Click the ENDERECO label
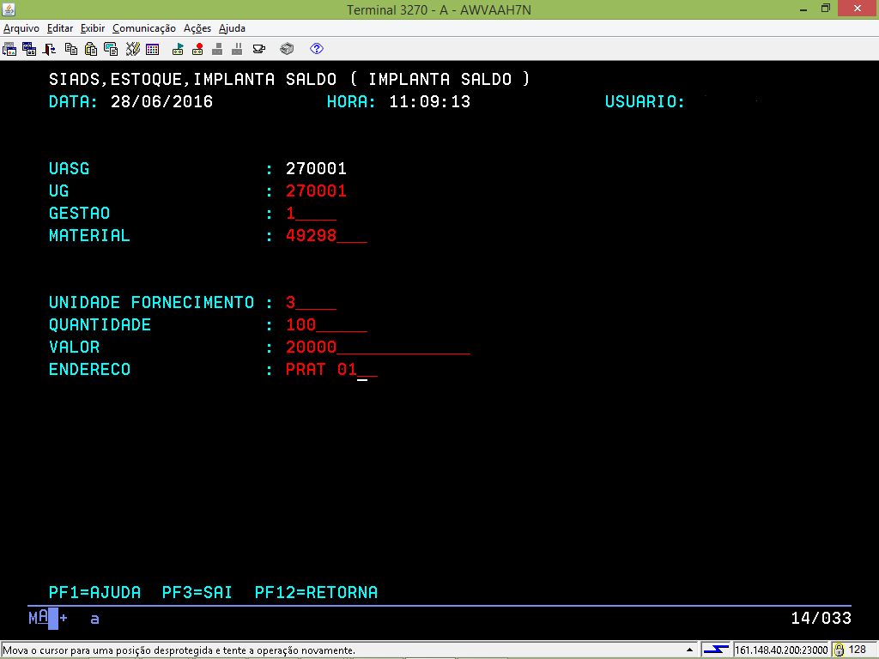 point(89,370)
